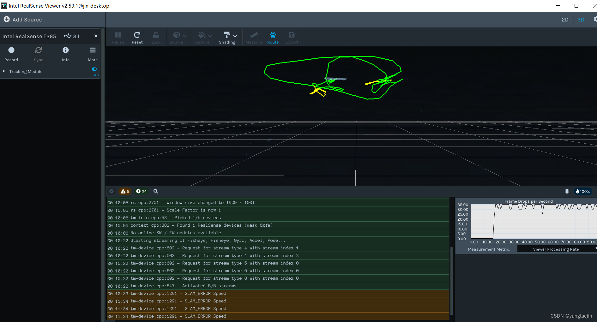Click the Intel RealSense T265 device title
Viewport: 597px width, 322px height.
click(x=29, y=36)
